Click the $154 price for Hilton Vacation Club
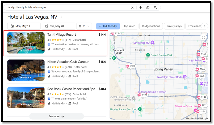 coord(102,62)
